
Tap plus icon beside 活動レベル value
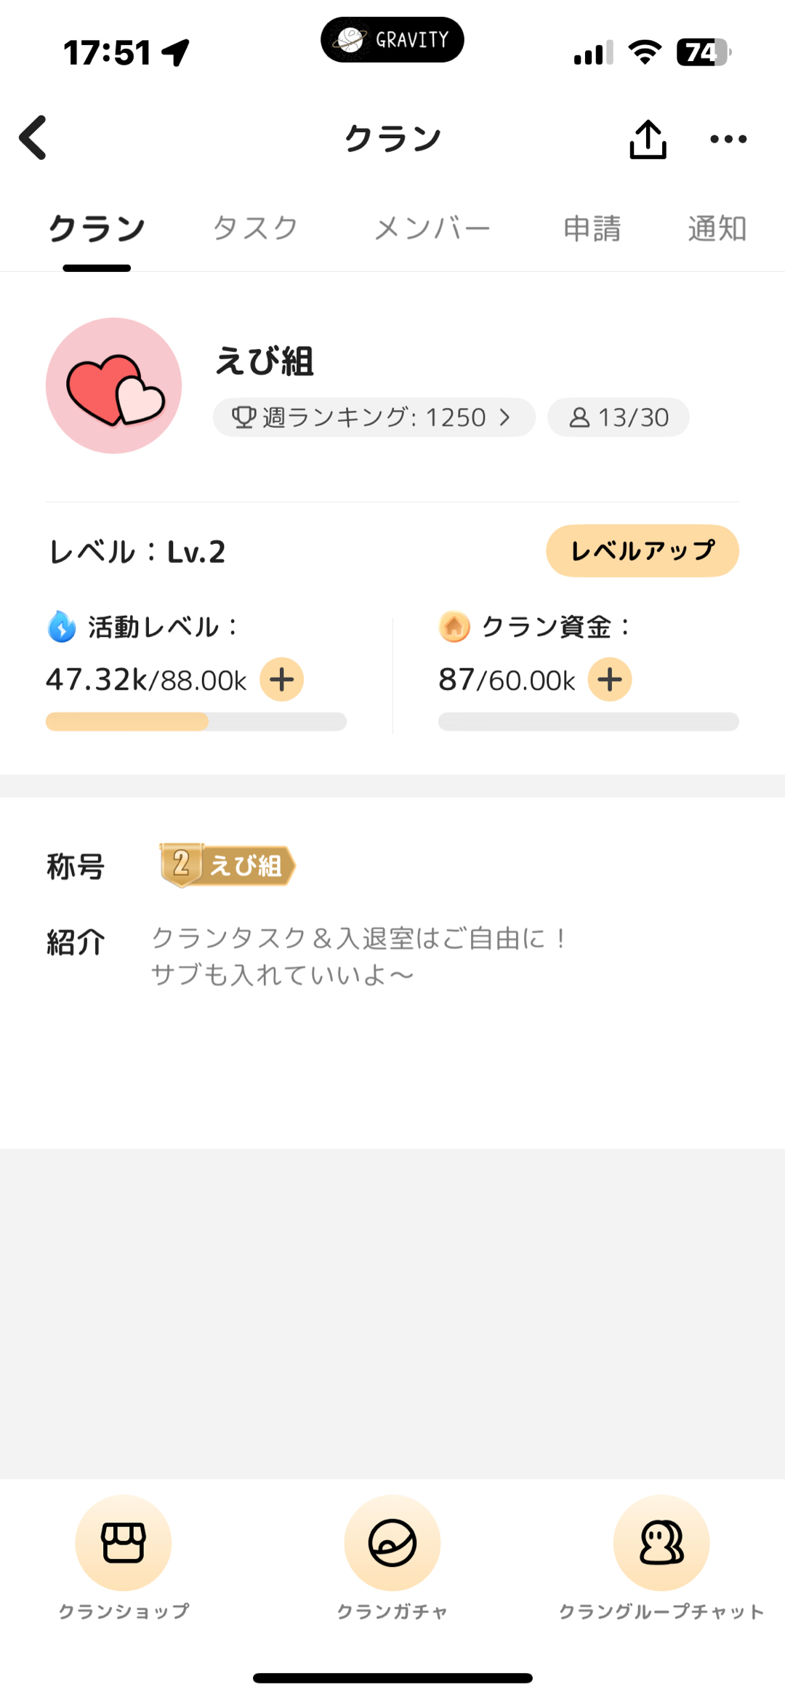pyautogui.click(x=282, y=680)
